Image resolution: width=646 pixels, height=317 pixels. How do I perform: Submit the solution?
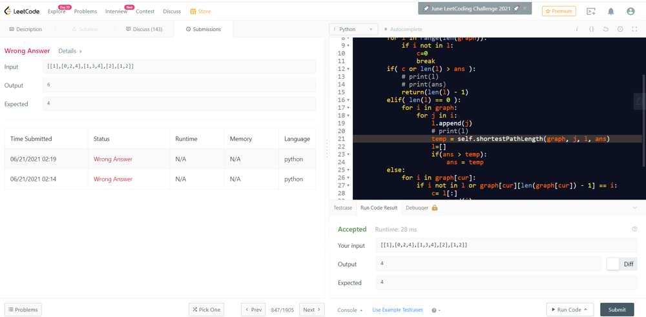[617, 310]
